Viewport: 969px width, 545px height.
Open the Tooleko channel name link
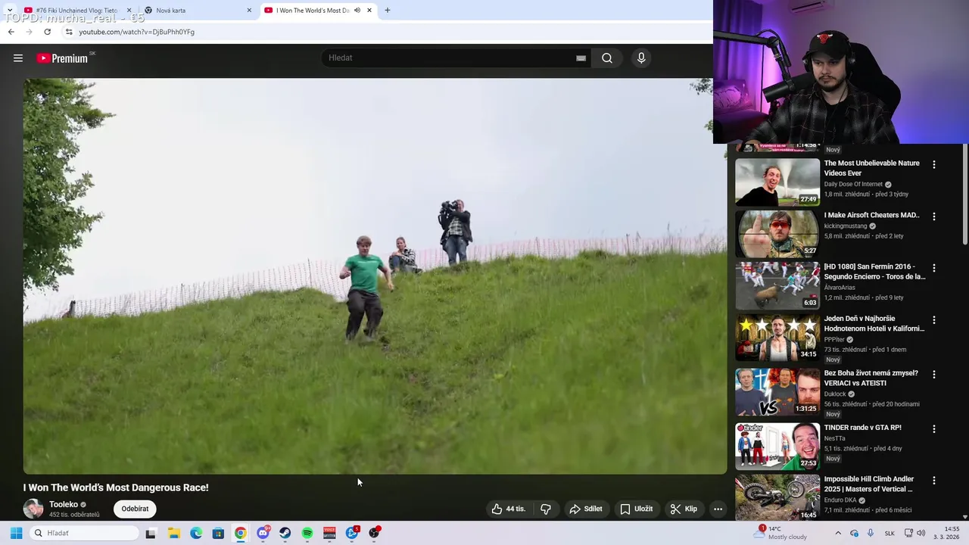(64, 504)
